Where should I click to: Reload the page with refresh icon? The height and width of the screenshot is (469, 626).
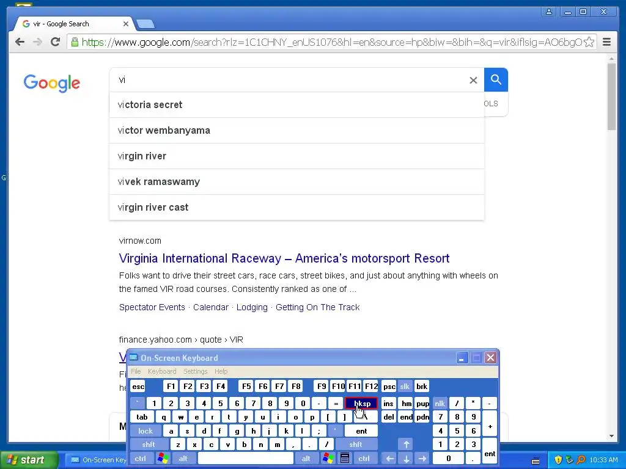[x=55, y=42]
